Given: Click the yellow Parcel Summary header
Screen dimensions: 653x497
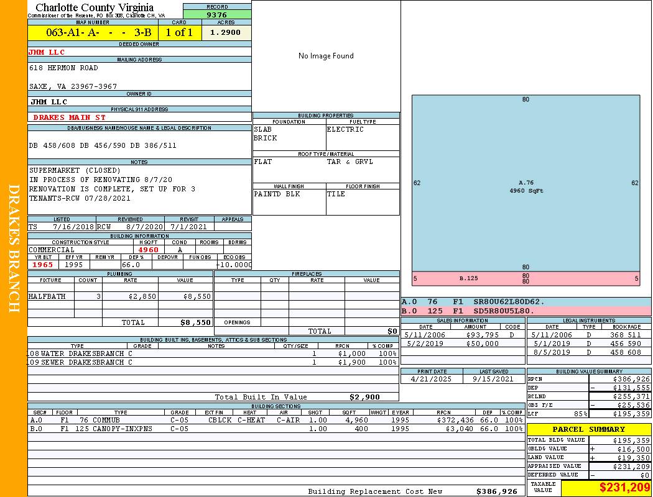Looking at the screenshot, I should click(x=589, y=429).
